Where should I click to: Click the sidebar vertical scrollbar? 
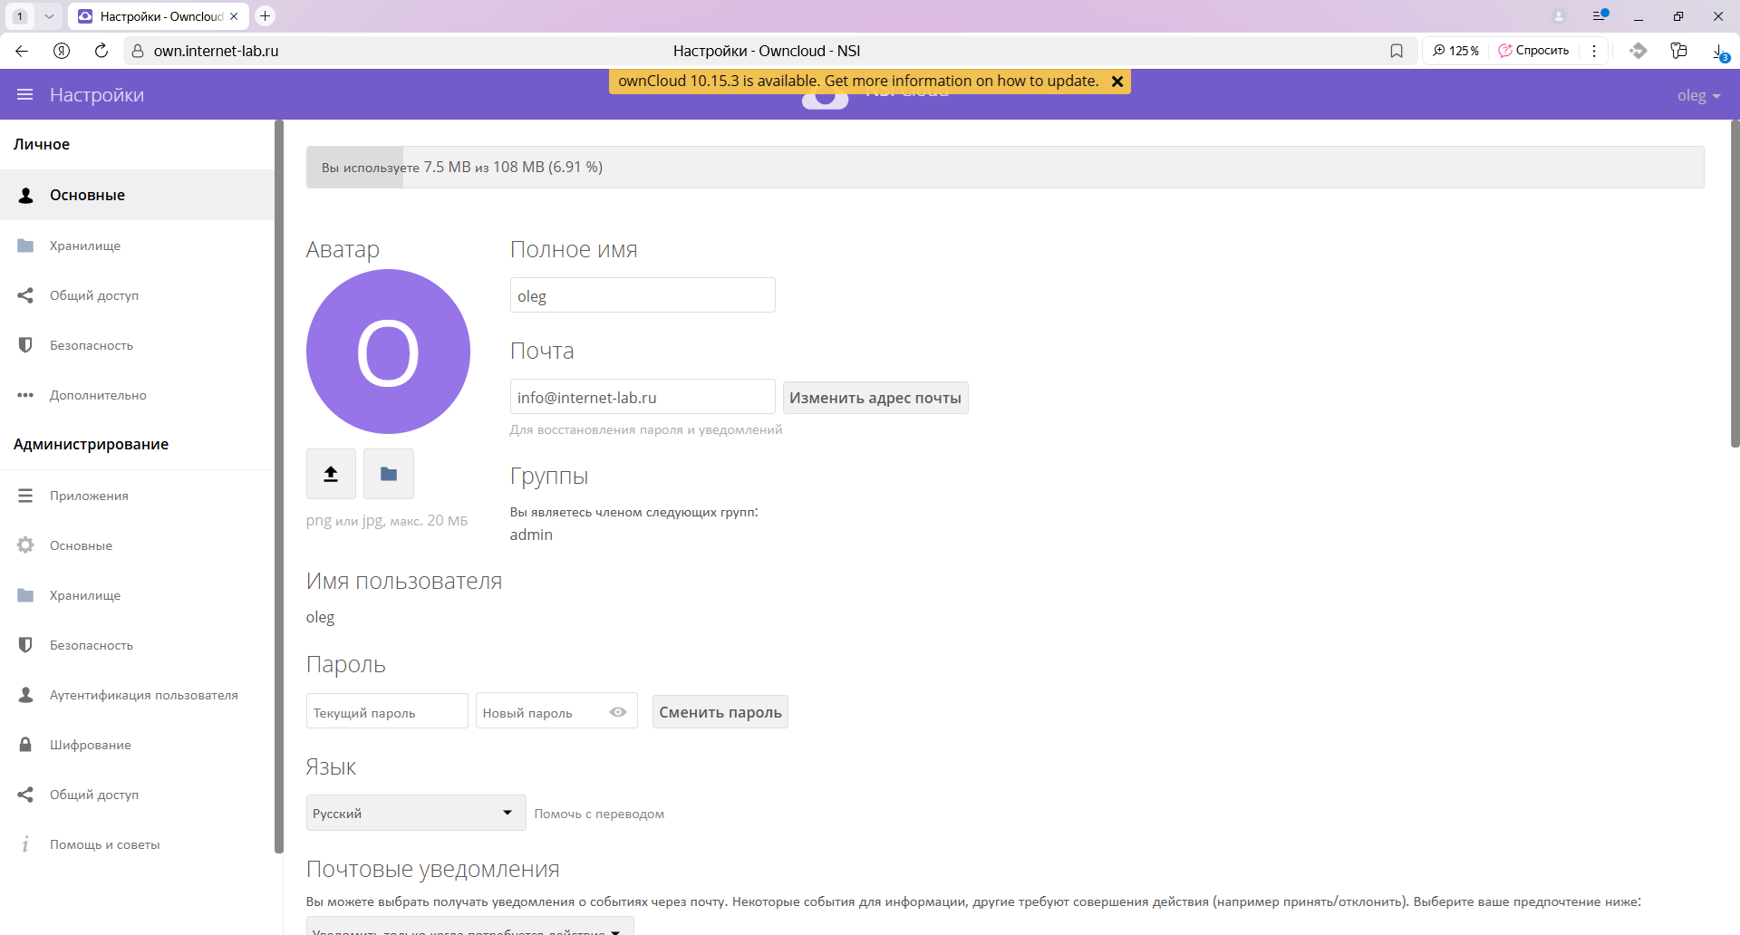coord(279,486)
